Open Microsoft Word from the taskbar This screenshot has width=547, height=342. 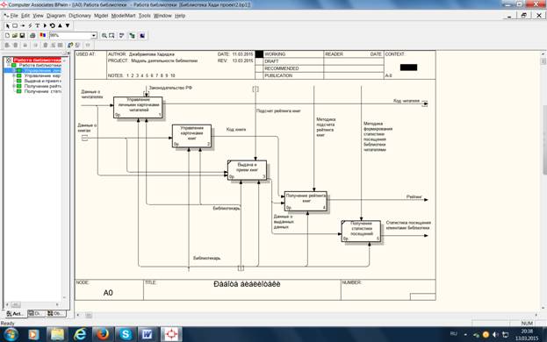148,334
